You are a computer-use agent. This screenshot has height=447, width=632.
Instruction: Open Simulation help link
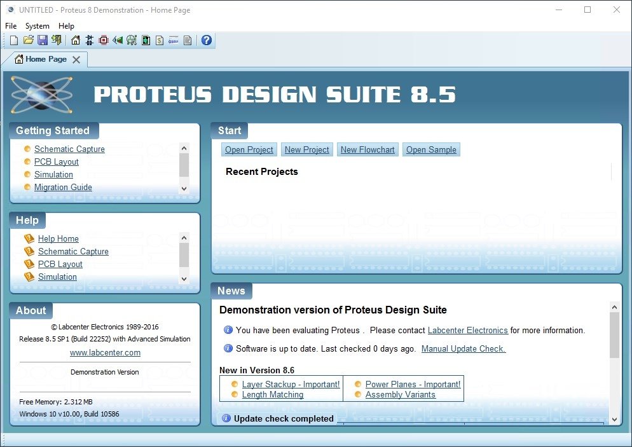tap(57, 277)
